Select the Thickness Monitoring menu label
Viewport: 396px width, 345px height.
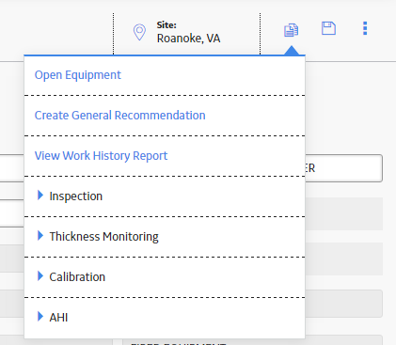[103, 237]
